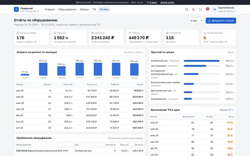250x156 pixels.
Task: Click the Доля column header
Action: 231,117
